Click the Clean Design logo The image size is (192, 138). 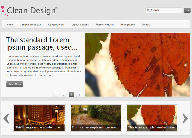click(29, 11)
